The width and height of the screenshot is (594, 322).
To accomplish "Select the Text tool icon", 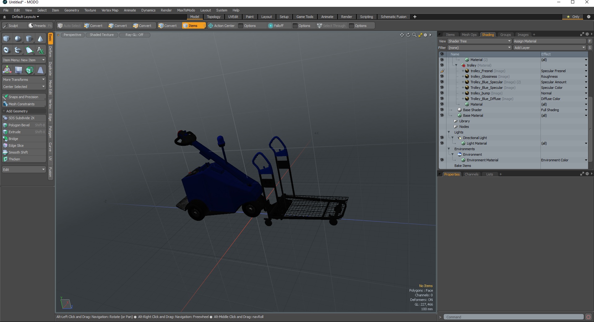I will [x=40, y=50].
